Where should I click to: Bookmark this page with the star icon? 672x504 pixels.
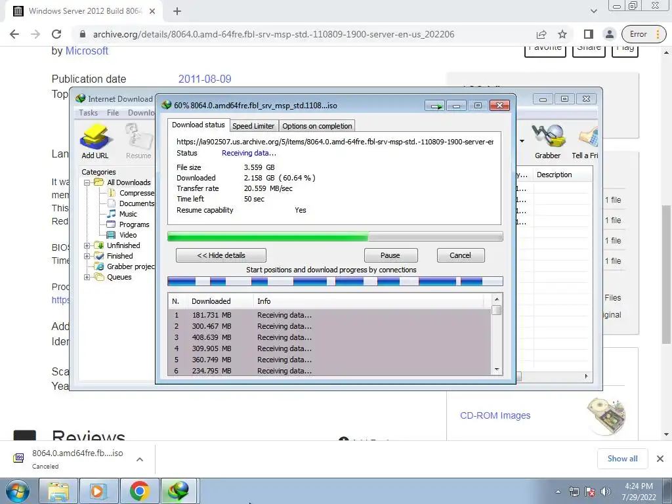pos(562,34)
